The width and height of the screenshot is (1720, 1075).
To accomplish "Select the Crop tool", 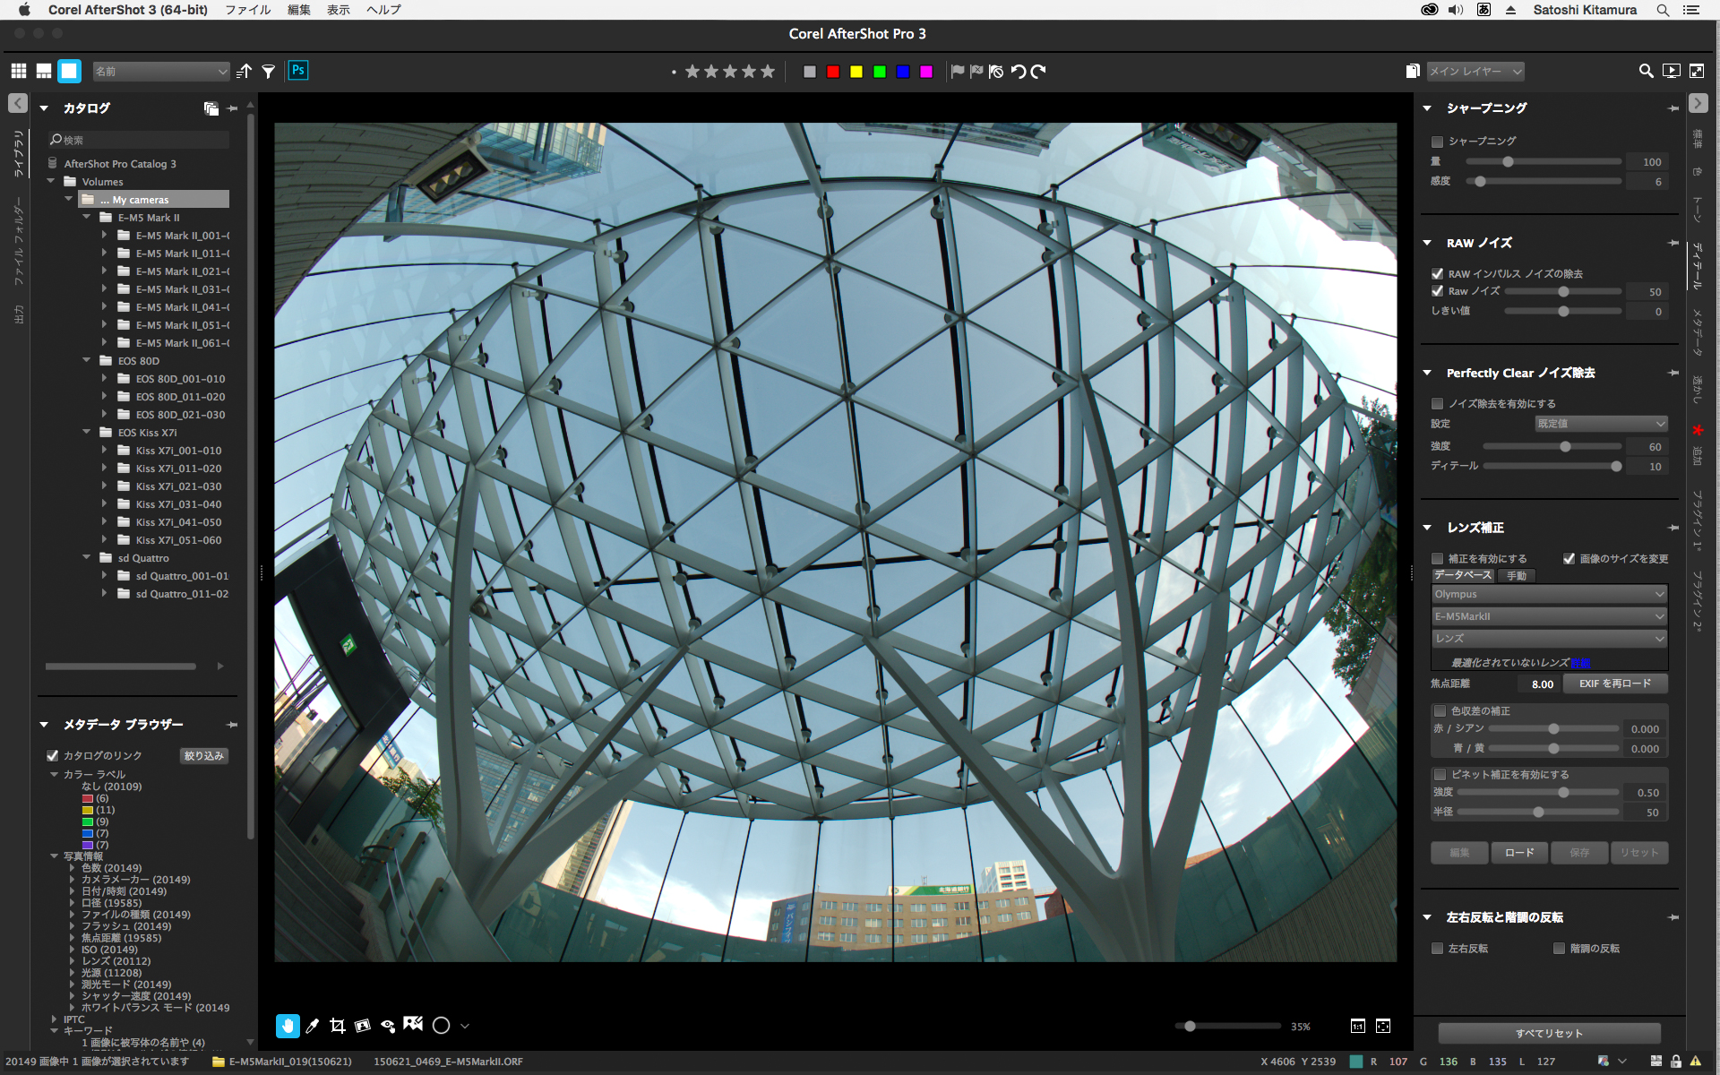I will tap(338, 1026).
